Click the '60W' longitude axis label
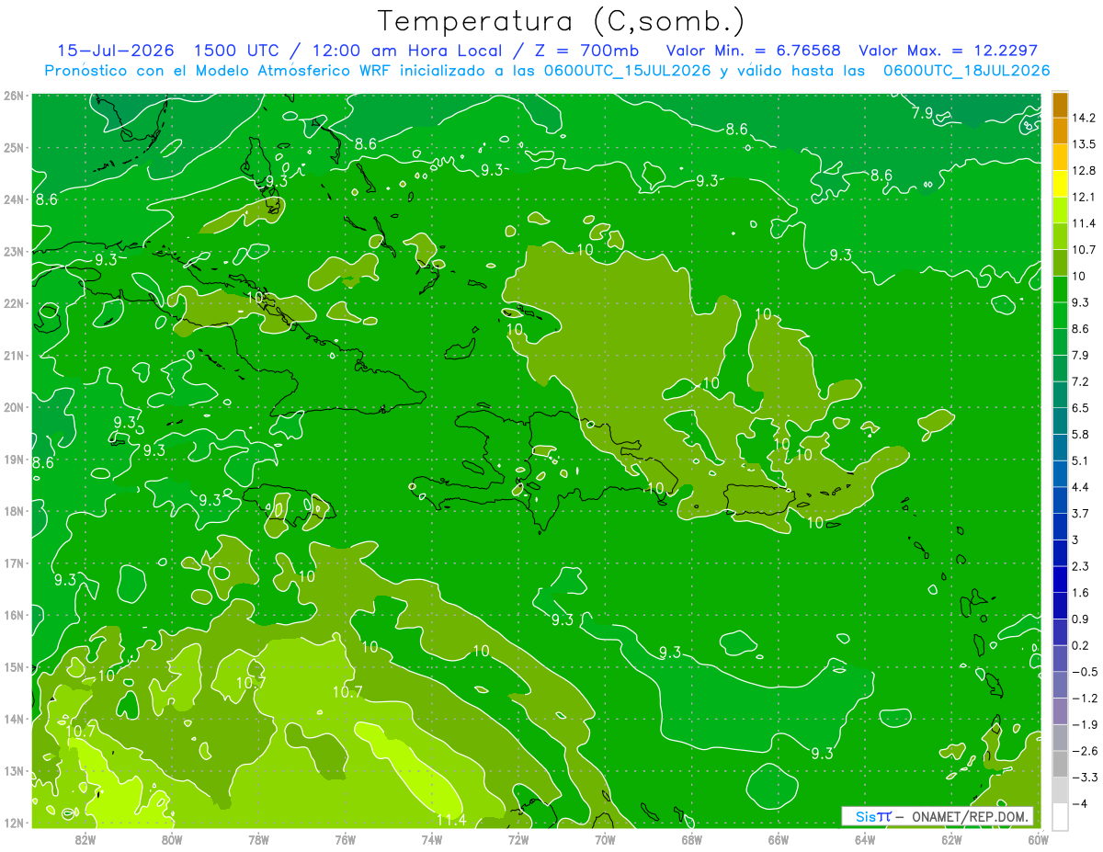The height and width of the screenshot is (852, 1103). pos(1038,838)
